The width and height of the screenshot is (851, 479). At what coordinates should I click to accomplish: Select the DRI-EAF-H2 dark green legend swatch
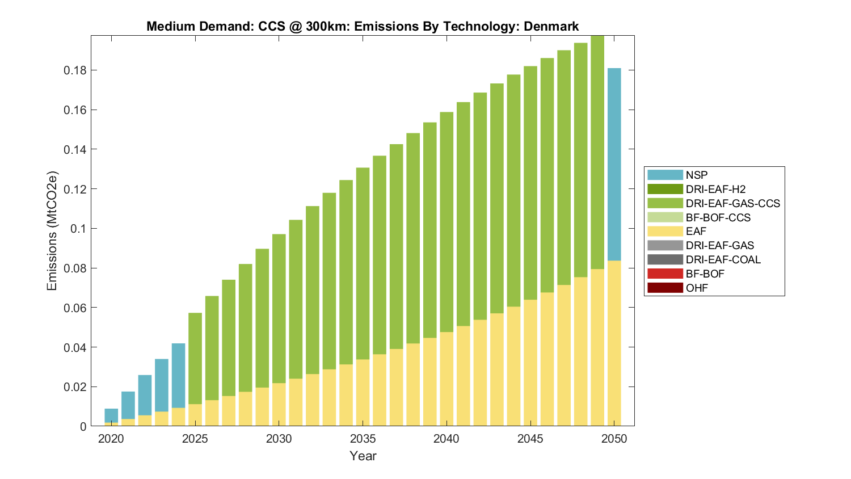(664, 189)
